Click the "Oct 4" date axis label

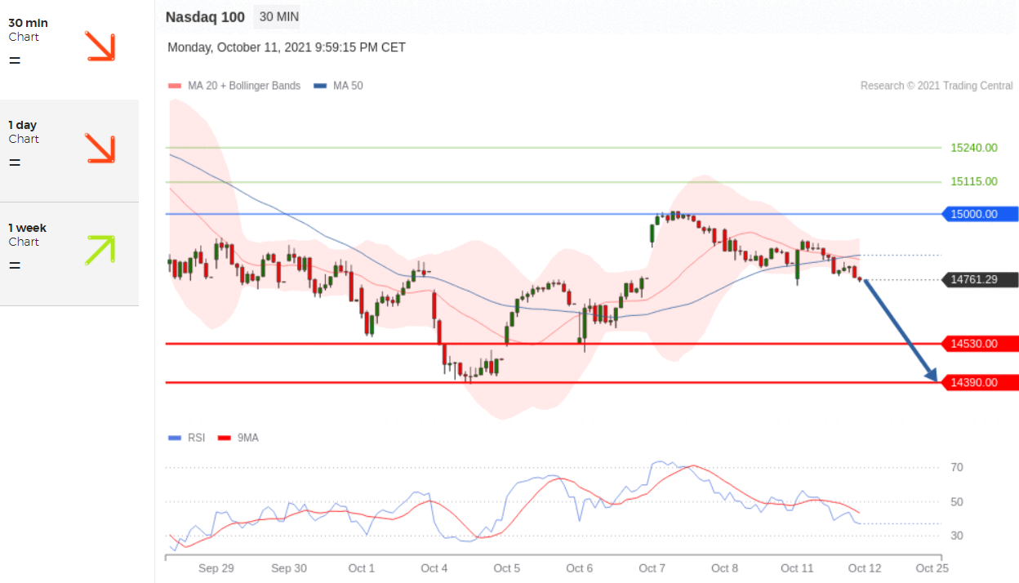[434, 568]
